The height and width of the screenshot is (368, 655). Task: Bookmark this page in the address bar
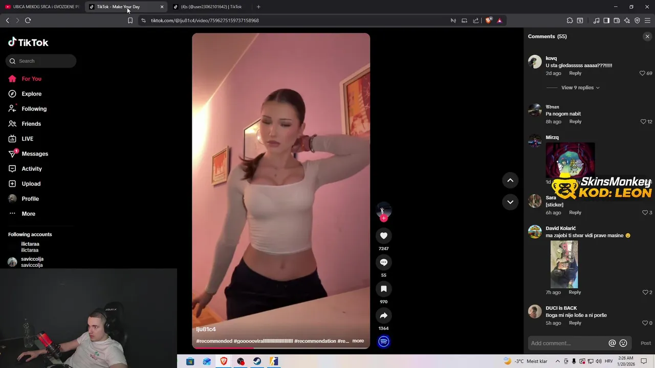click(130, 20)
